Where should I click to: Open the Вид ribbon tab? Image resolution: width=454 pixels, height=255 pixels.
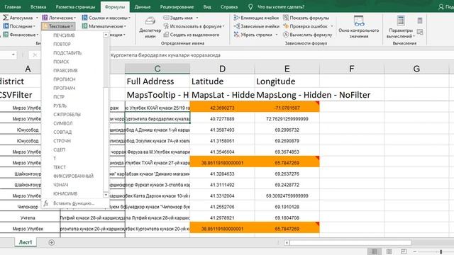[x=207, y=6]
